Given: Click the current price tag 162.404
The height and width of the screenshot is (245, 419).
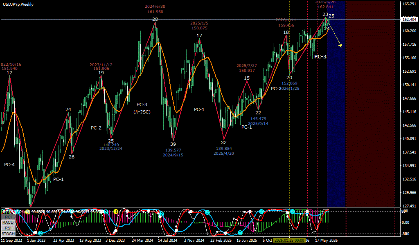Looking at the screenshot, I should (409, 20).
